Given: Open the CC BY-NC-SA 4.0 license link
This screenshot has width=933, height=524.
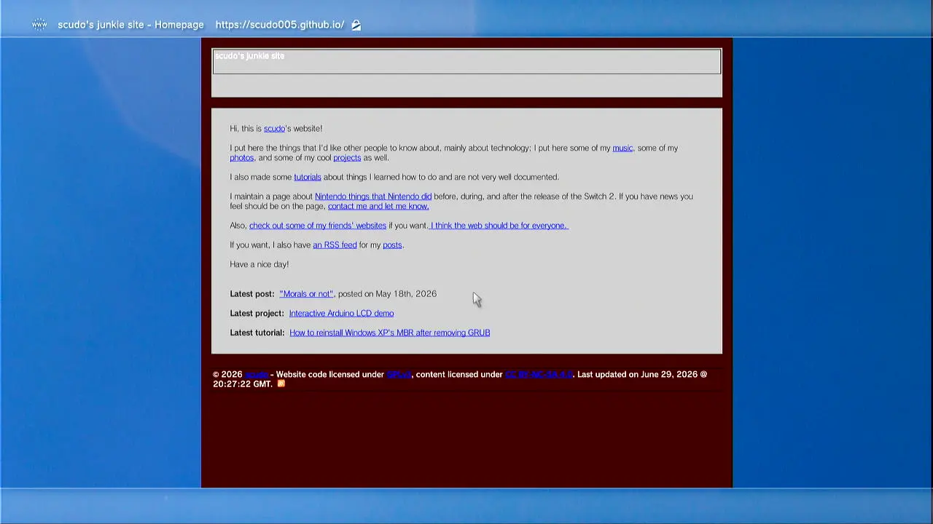Looking at the screenshot, I should tap(539, 374).
